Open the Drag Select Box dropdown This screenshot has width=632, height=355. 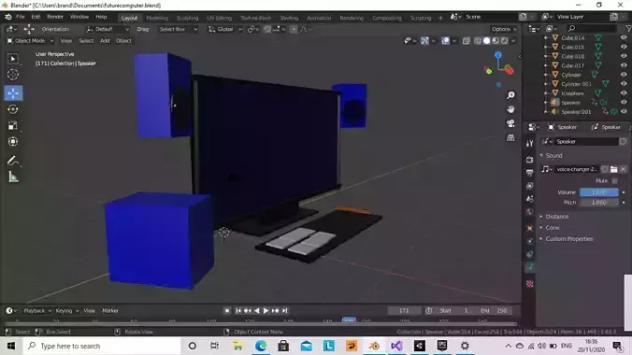[178, 29]
